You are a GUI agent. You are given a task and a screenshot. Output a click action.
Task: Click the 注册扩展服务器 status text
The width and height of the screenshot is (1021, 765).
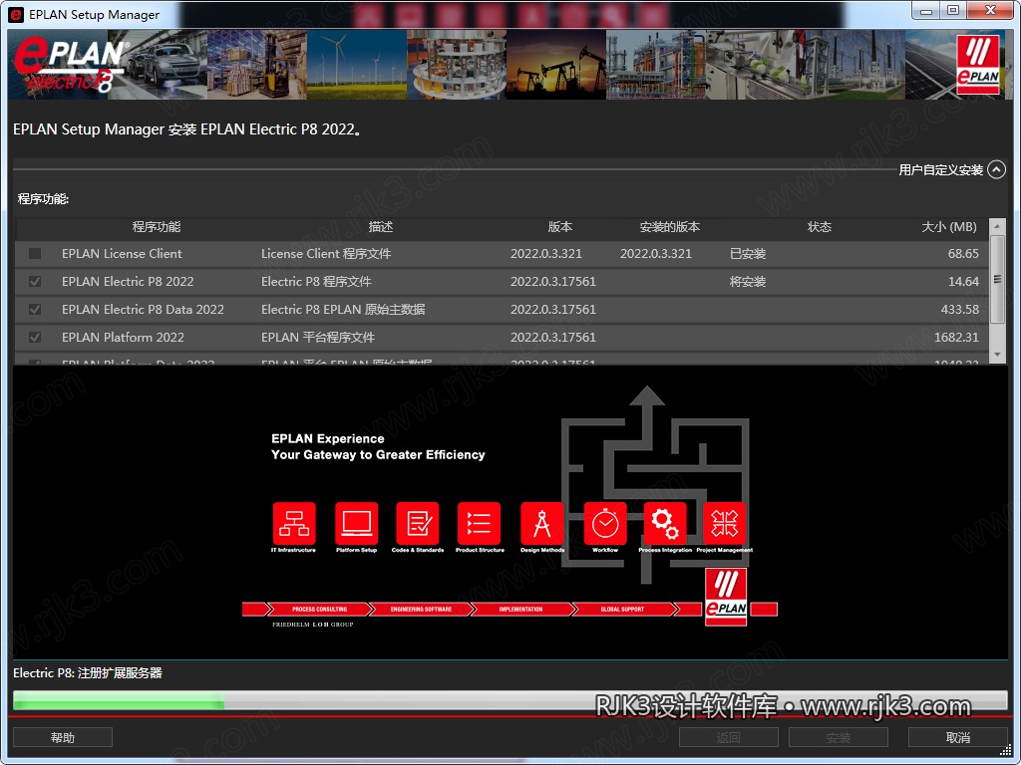[x=120, y=673]
